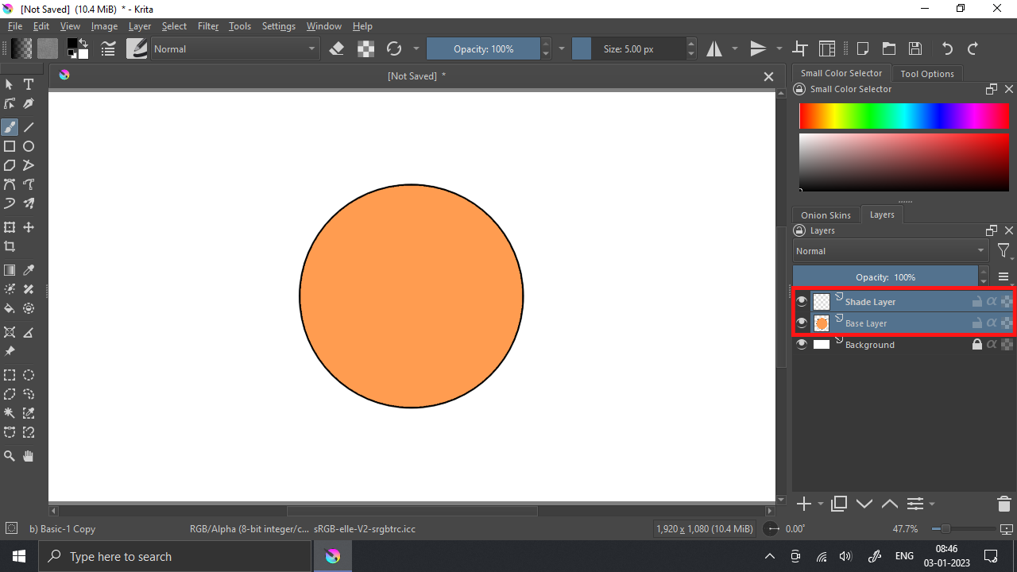Toggle Horizontal Mirror tool

pyautogui.click(x=714, y=48)
